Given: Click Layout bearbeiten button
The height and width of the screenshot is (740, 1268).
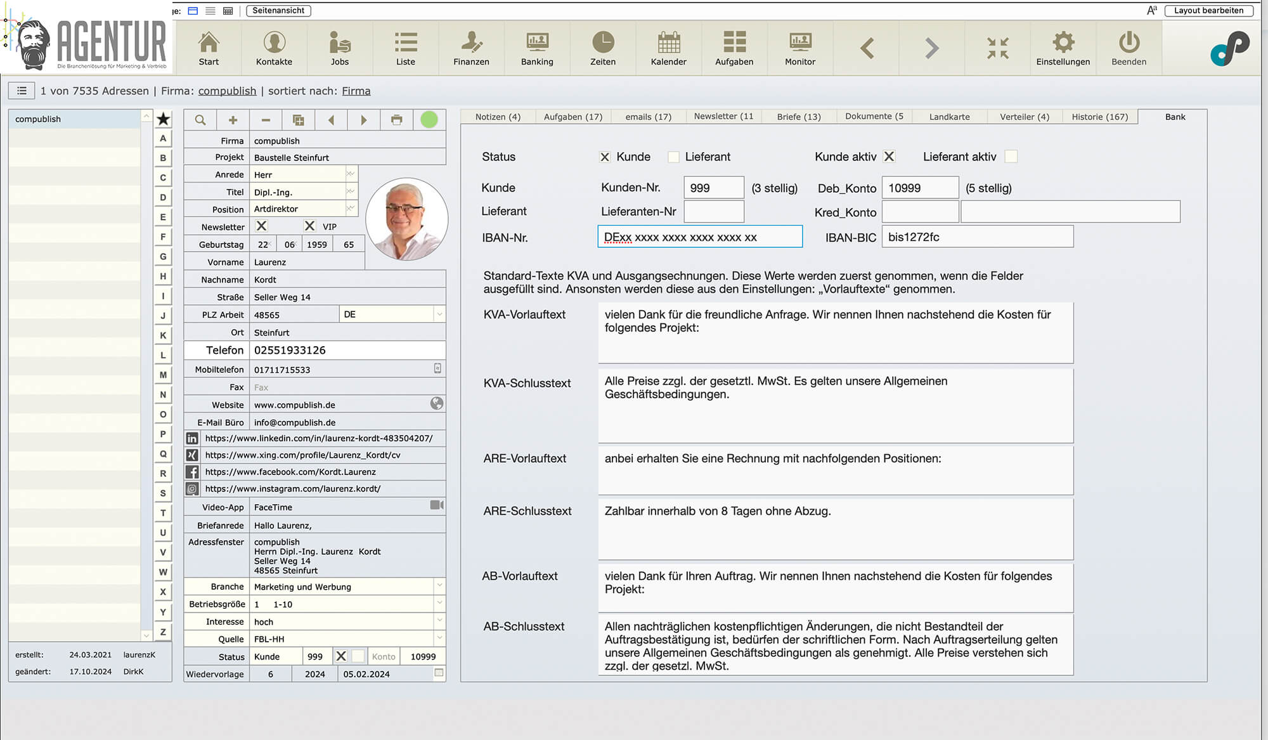Looking at the screenshot, I should coord(1208,11).
